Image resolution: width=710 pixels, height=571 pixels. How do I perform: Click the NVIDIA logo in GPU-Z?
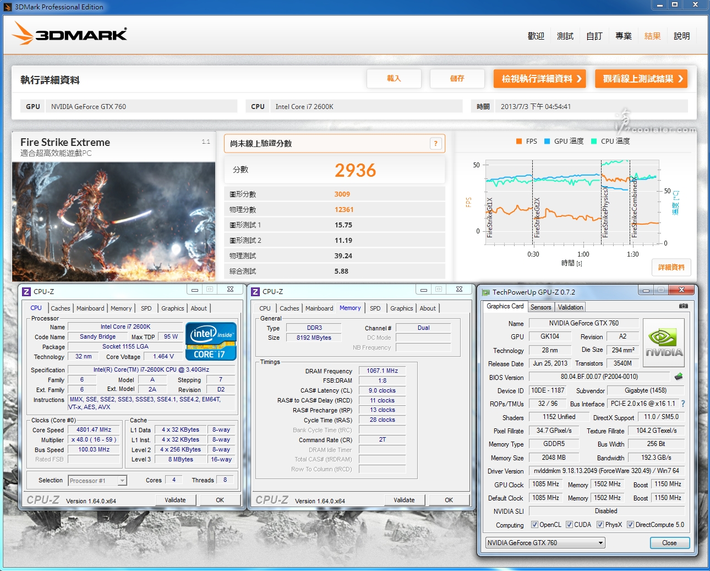tap(664, 342)
